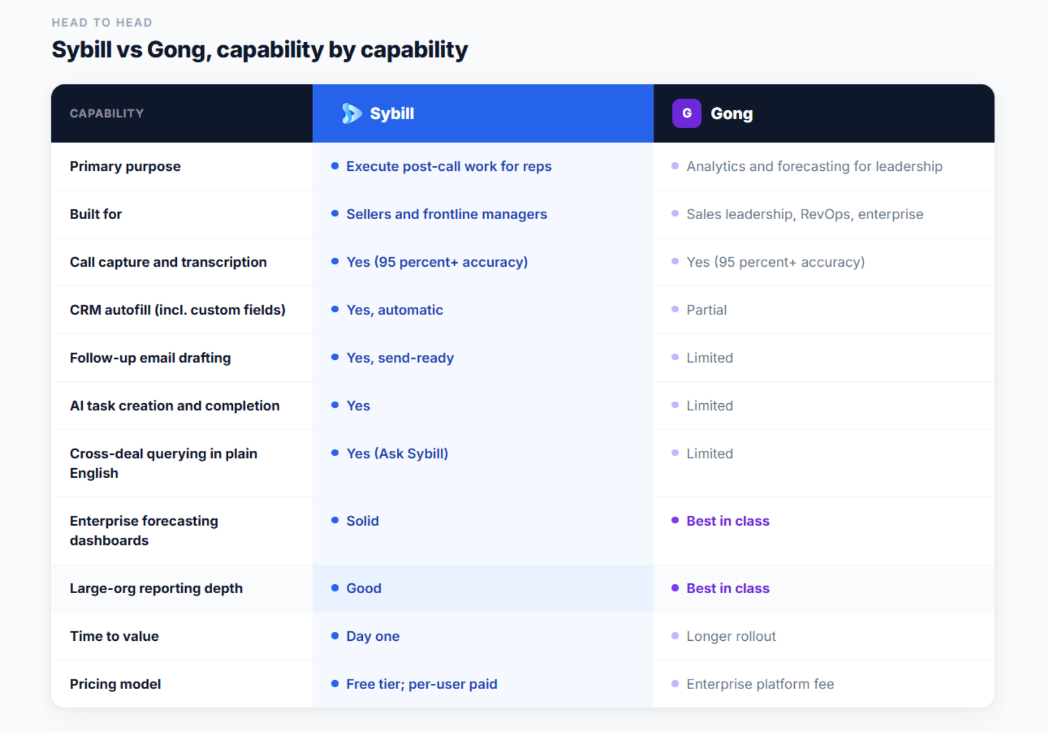The height and width of the screenshot is (732, 1048).
Task: Click 'Limited' in Cross-deal querying row
Action: click(709, 453)
